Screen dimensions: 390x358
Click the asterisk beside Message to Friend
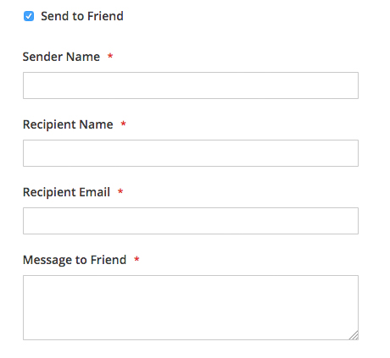tap(136, 259)
